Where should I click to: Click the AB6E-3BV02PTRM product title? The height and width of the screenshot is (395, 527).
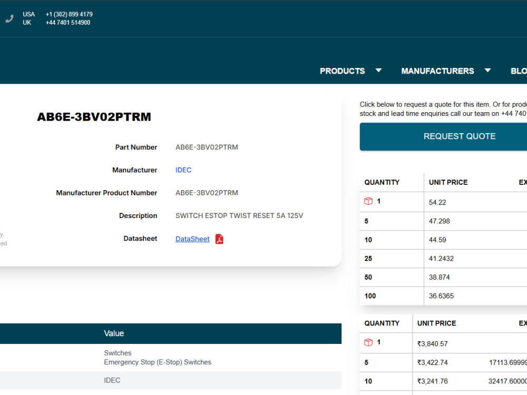click(x=94, y=117)
